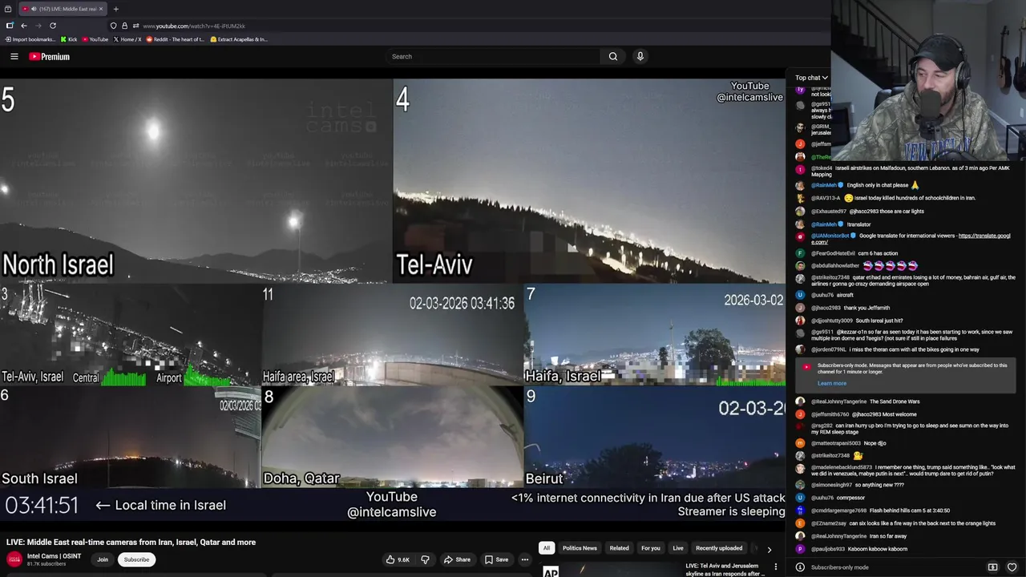Viewport: 1026px width, 577px height.
Task: Start voice search with microphone icon
Action: (x=640, y=56)
